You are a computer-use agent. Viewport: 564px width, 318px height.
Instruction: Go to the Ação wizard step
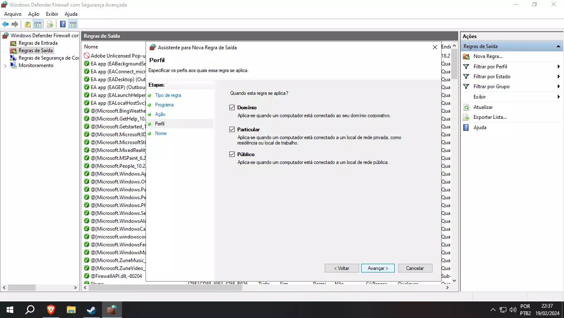[160, 114]
